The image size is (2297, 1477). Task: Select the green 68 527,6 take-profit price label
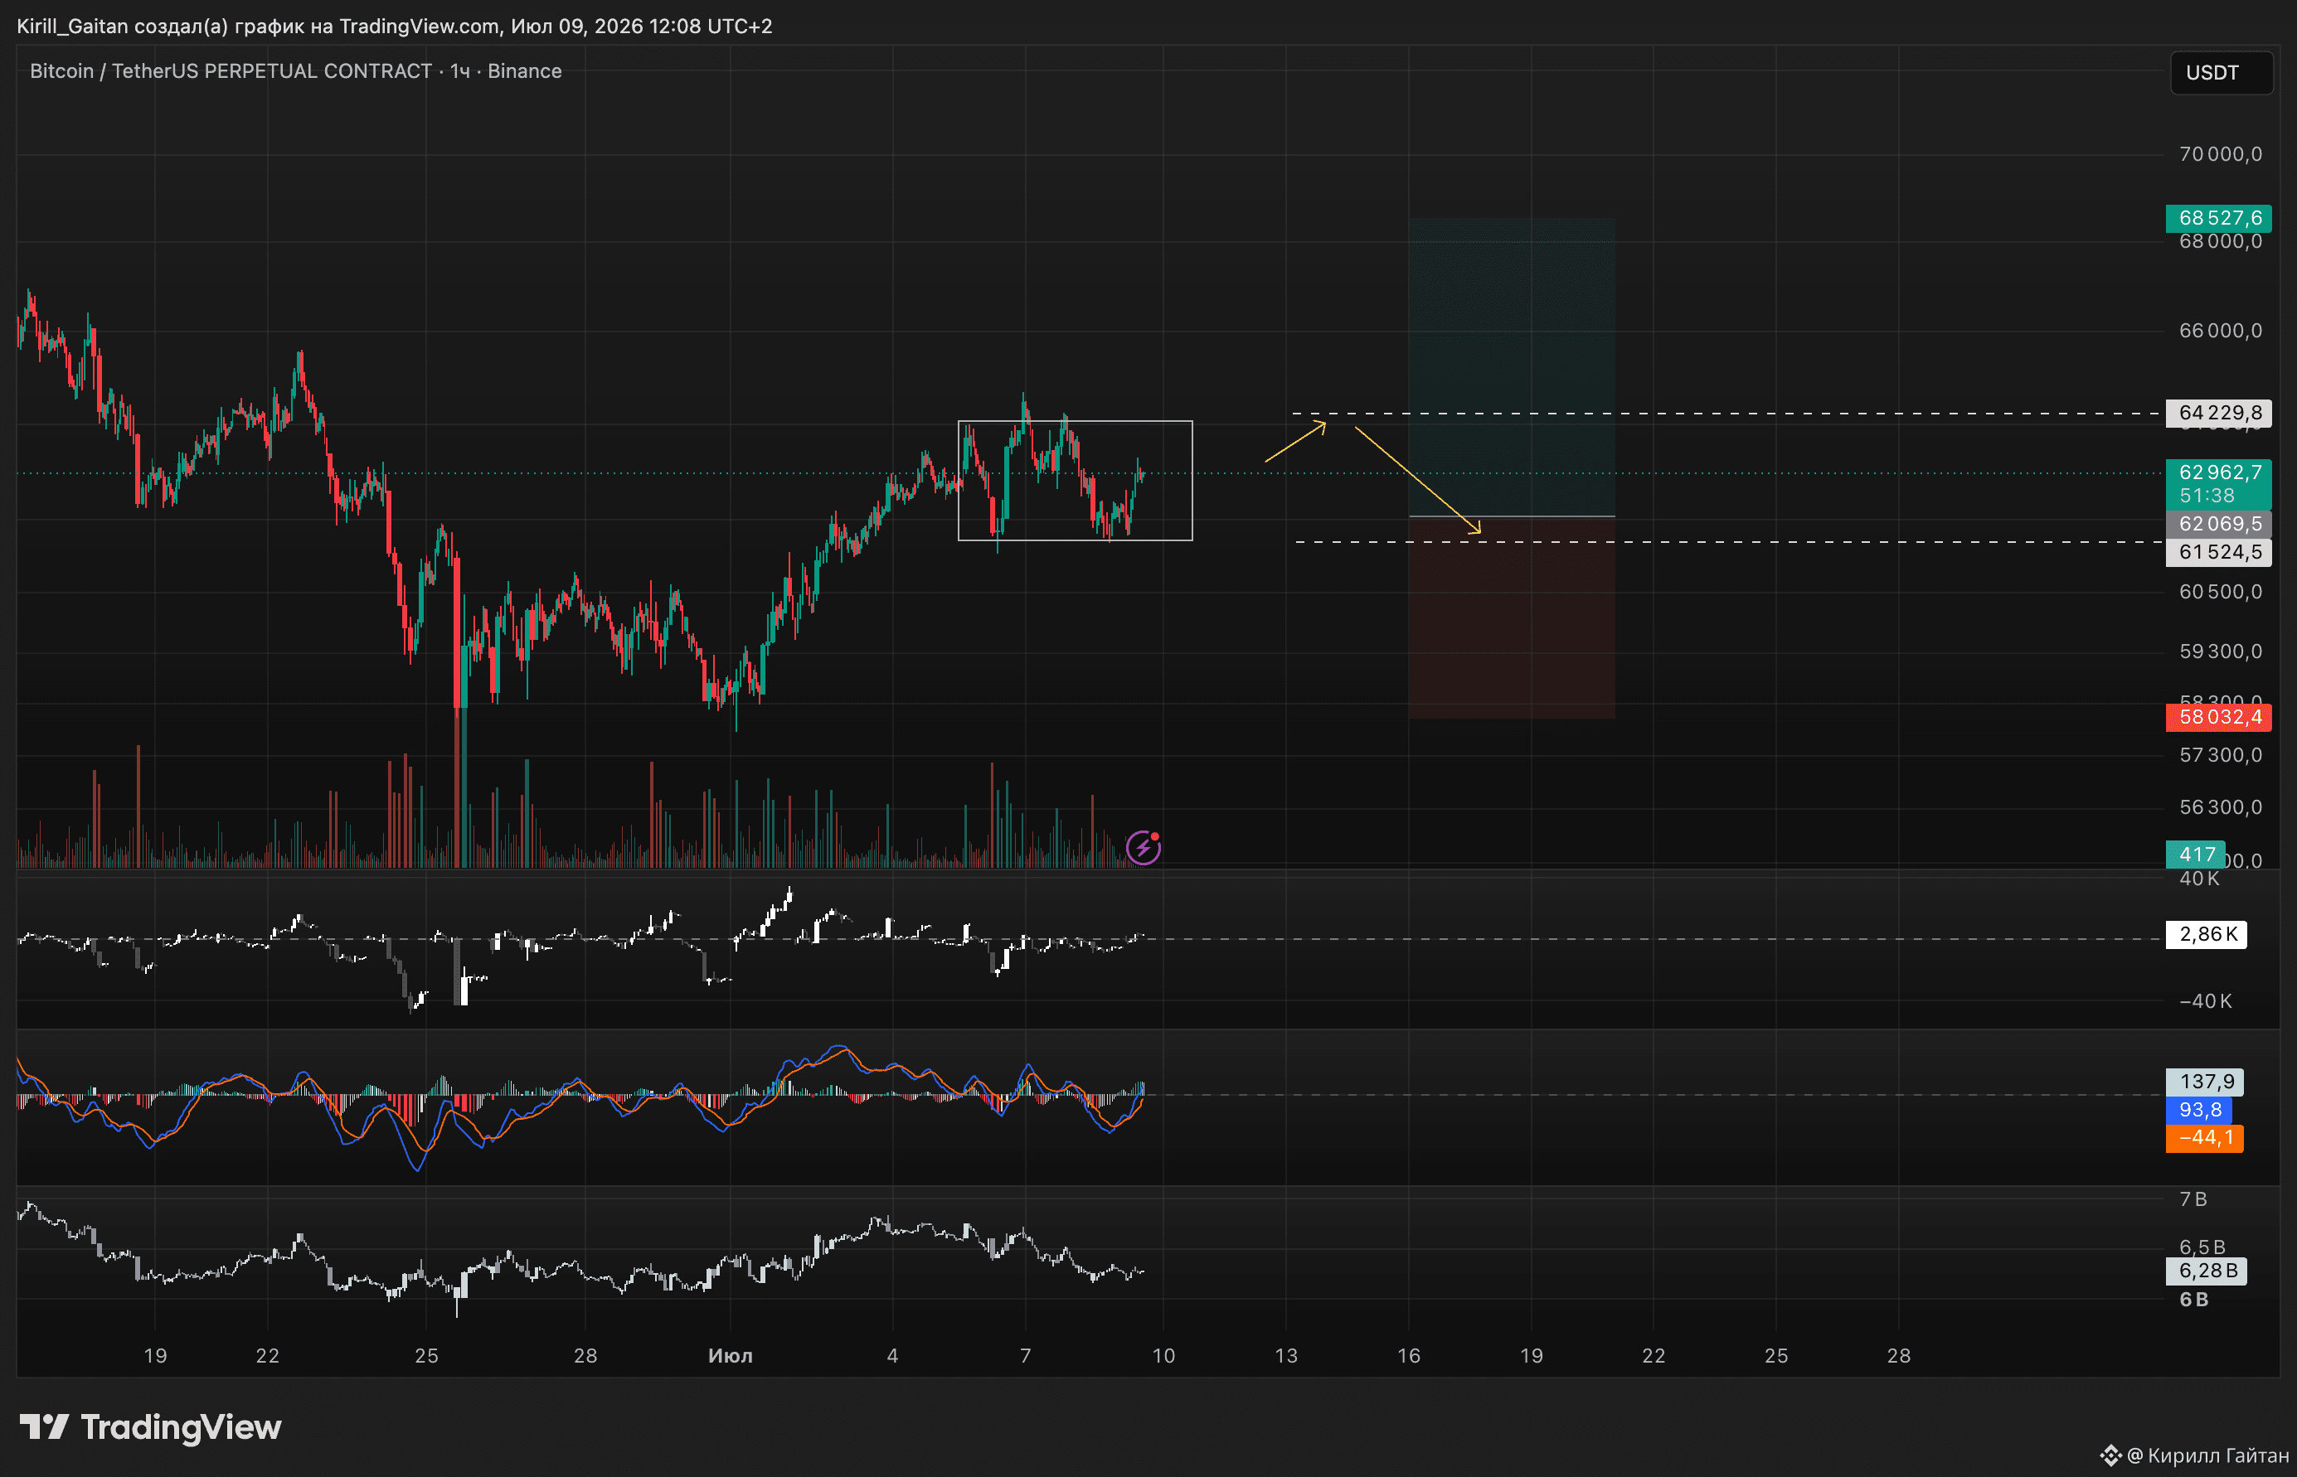2218,218
